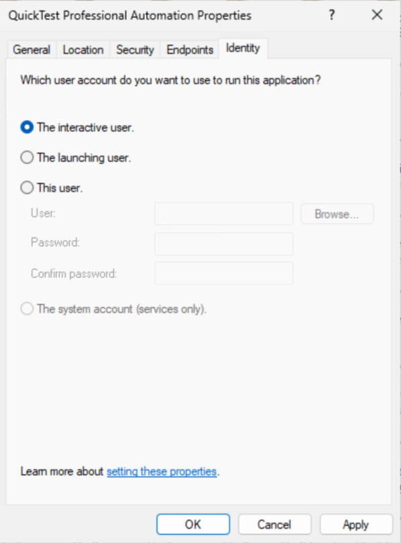Open the Endpoints tab
Screen dimensions: 401x543
[189, 49]
